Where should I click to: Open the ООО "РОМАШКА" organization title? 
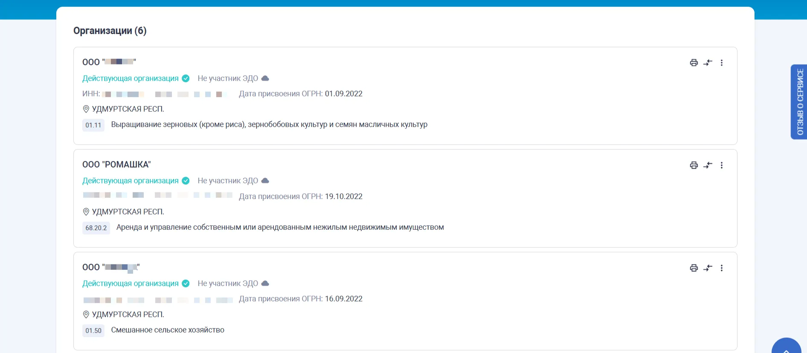point(116,165)
